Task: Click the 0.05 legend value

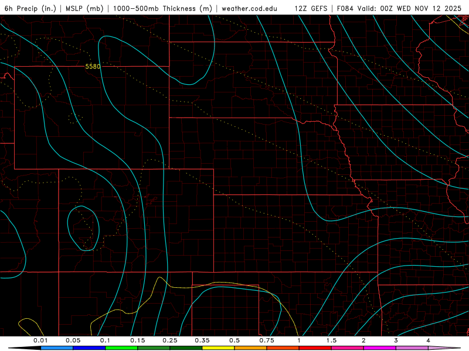Action: coord(73,340)
